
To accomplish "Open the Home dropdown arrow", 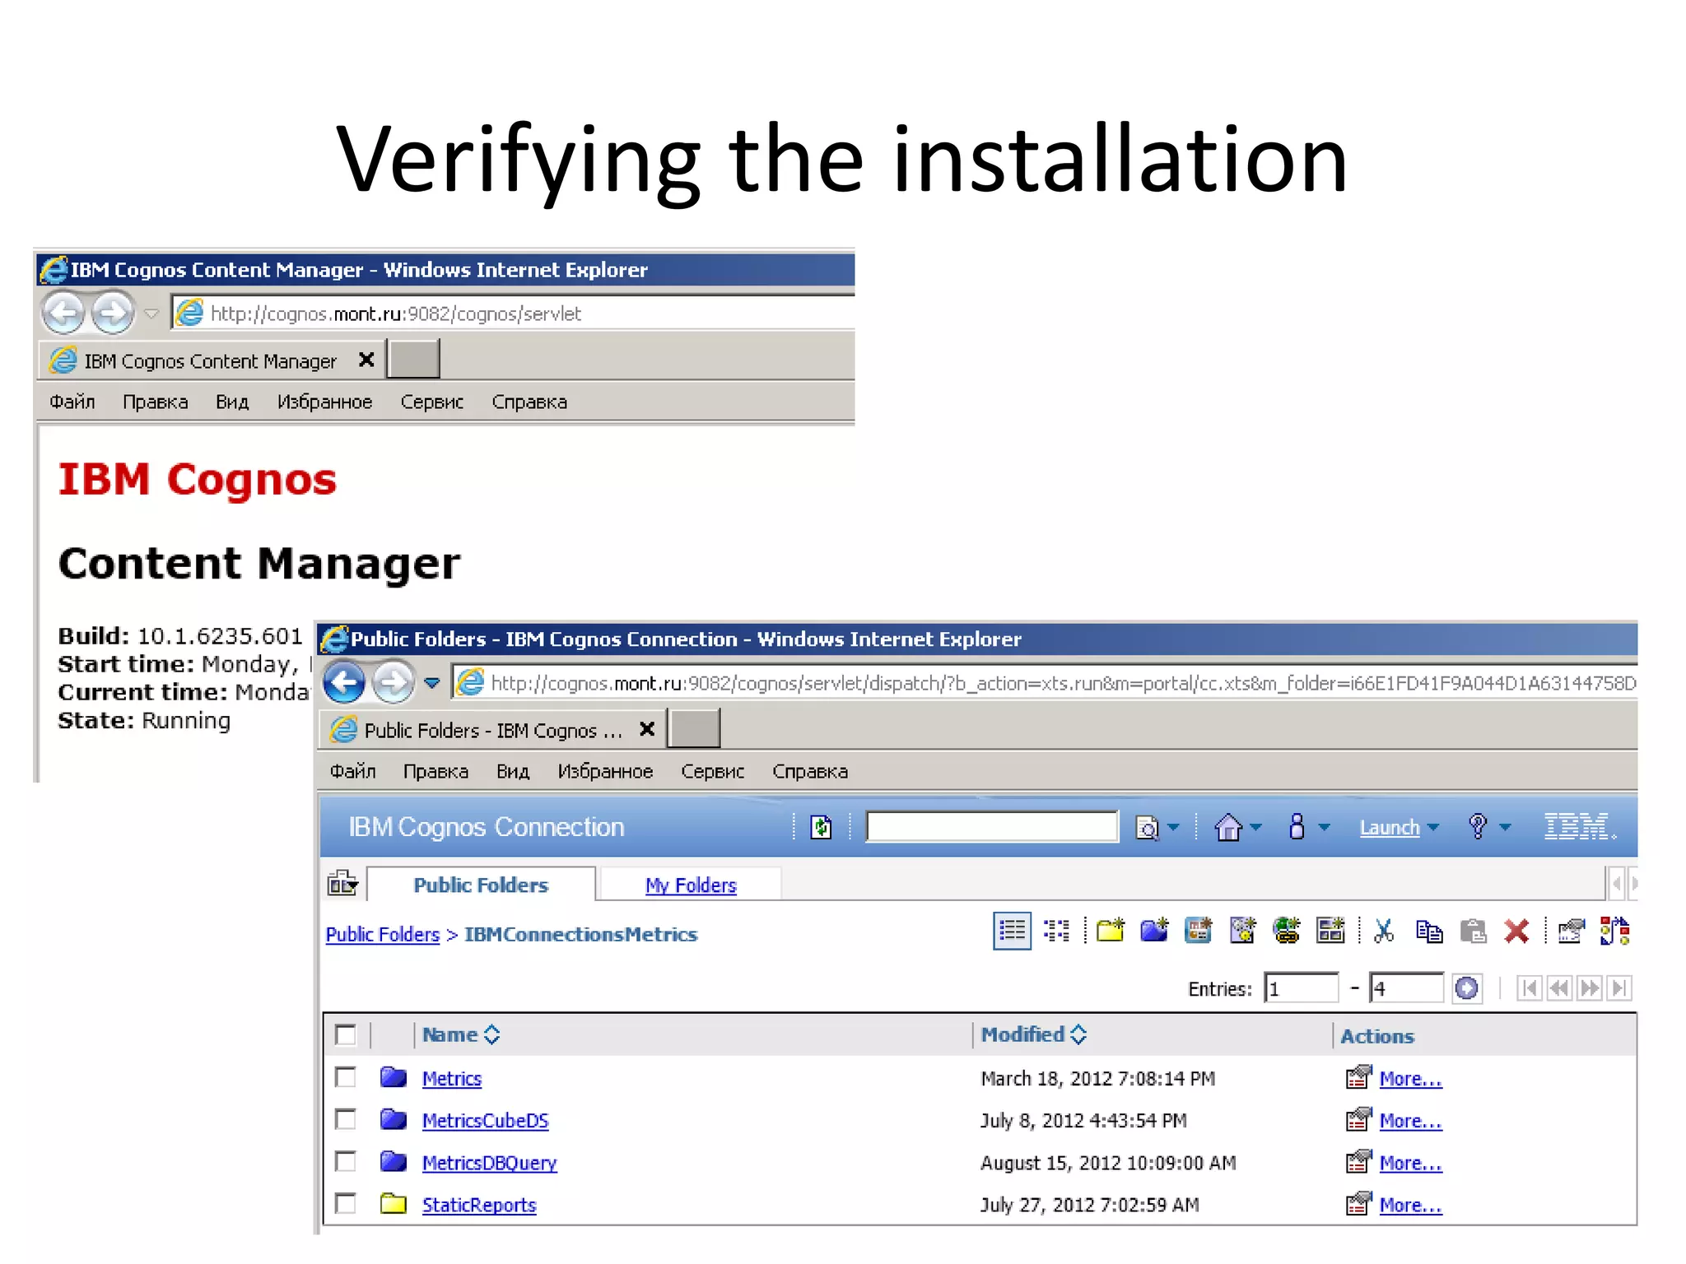I will tap(1255, 828).
